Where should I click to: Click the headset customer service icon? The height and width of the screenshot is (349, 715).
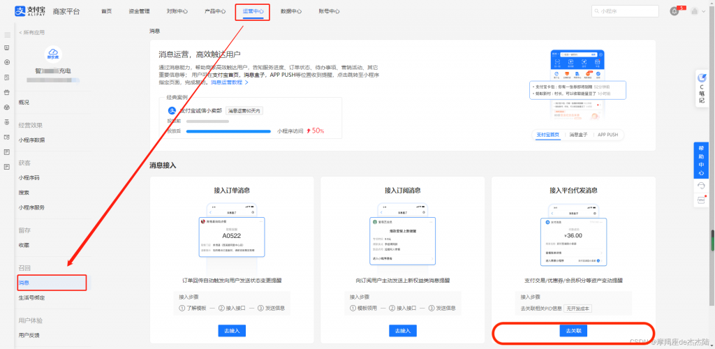click(701, 186)
